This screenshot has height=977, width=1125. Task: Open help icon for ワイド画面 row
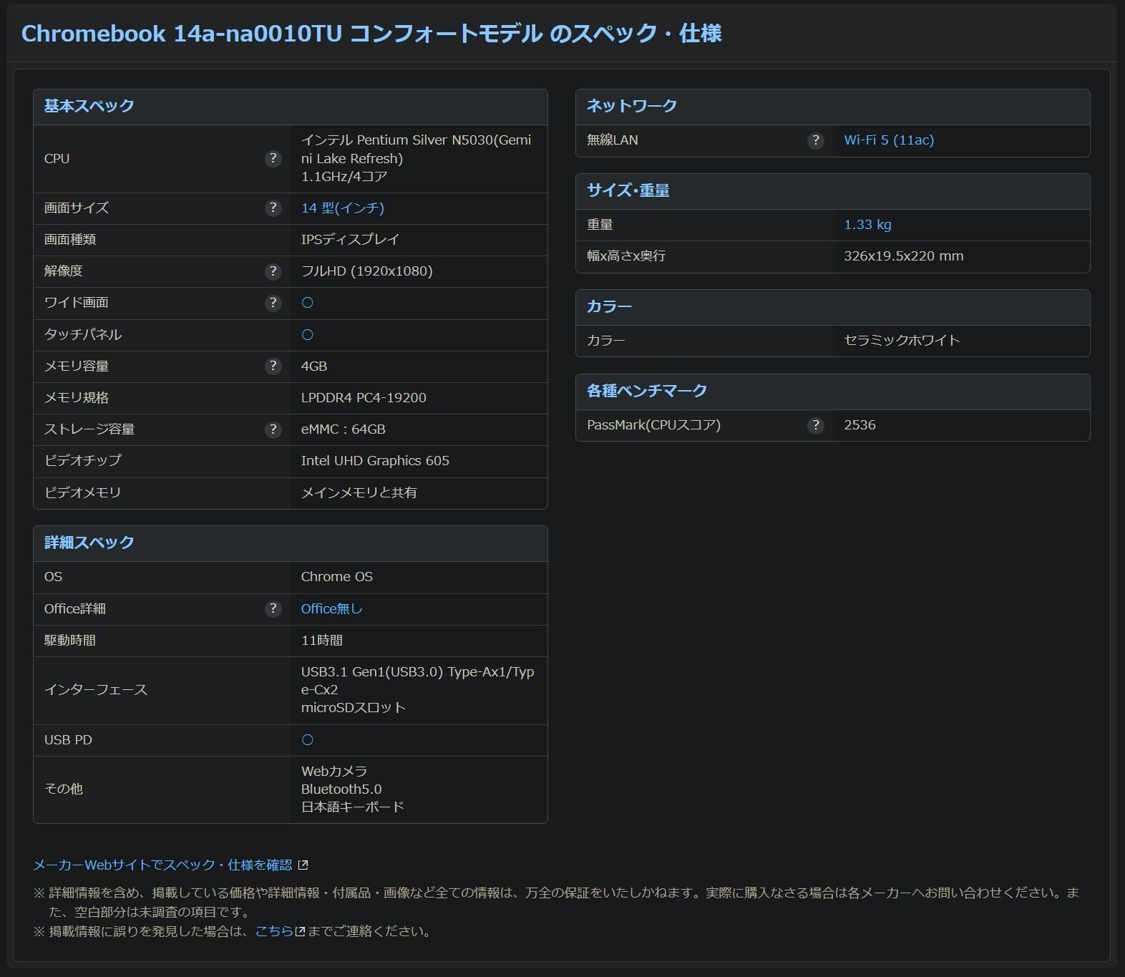(x=273, y=303)
